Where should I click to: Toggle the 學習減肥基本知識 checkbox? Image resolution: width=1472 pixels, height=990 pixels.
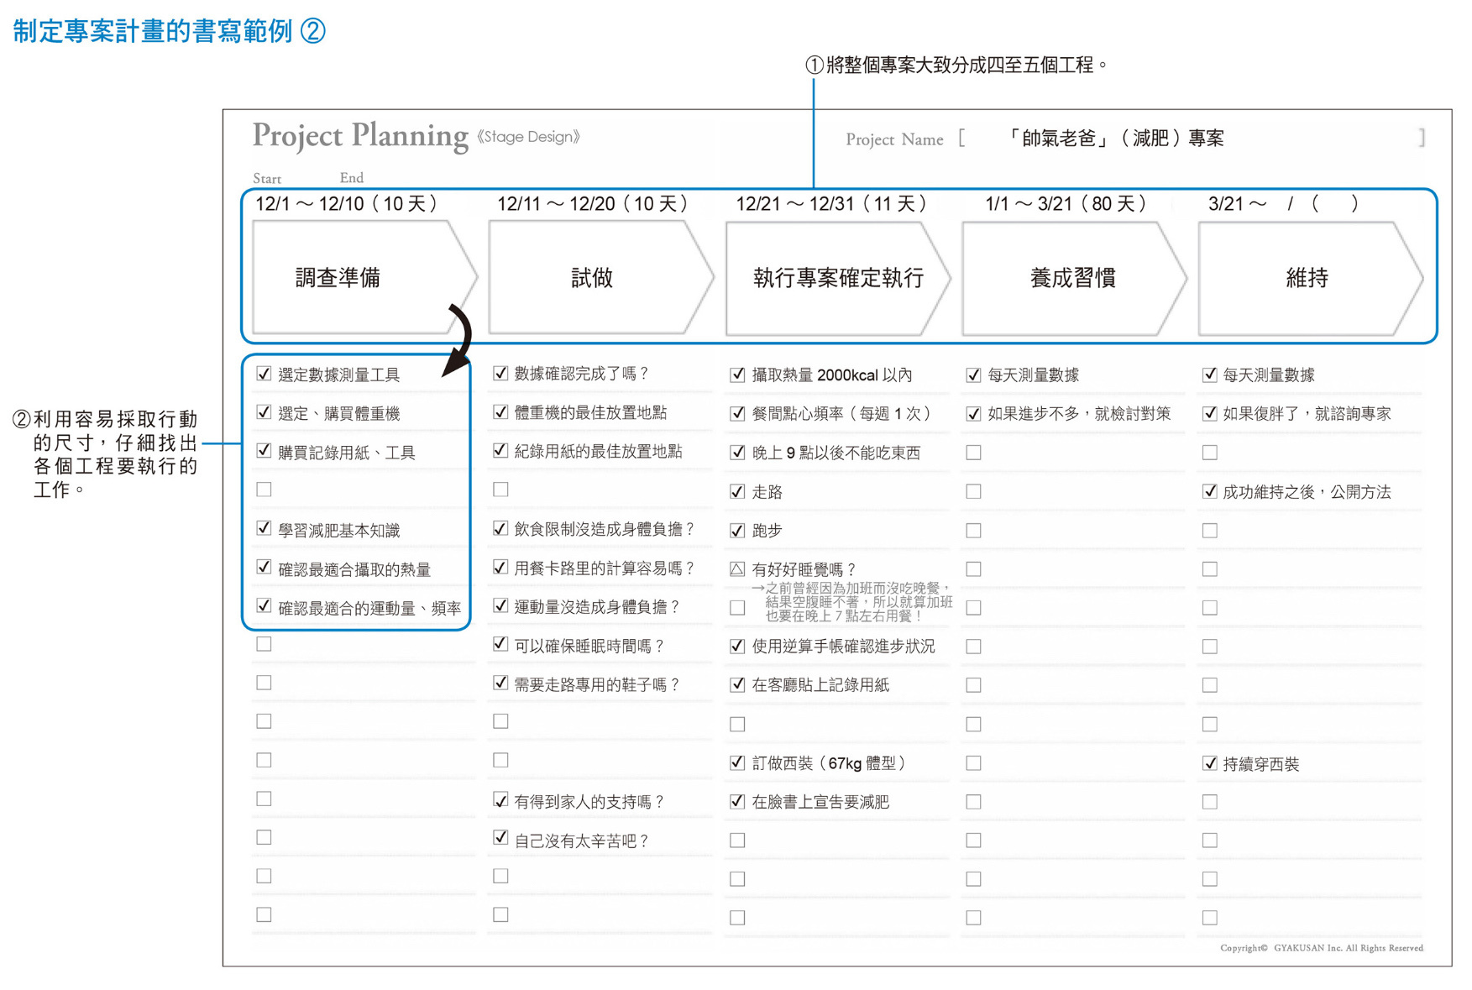tap(265, 529)
